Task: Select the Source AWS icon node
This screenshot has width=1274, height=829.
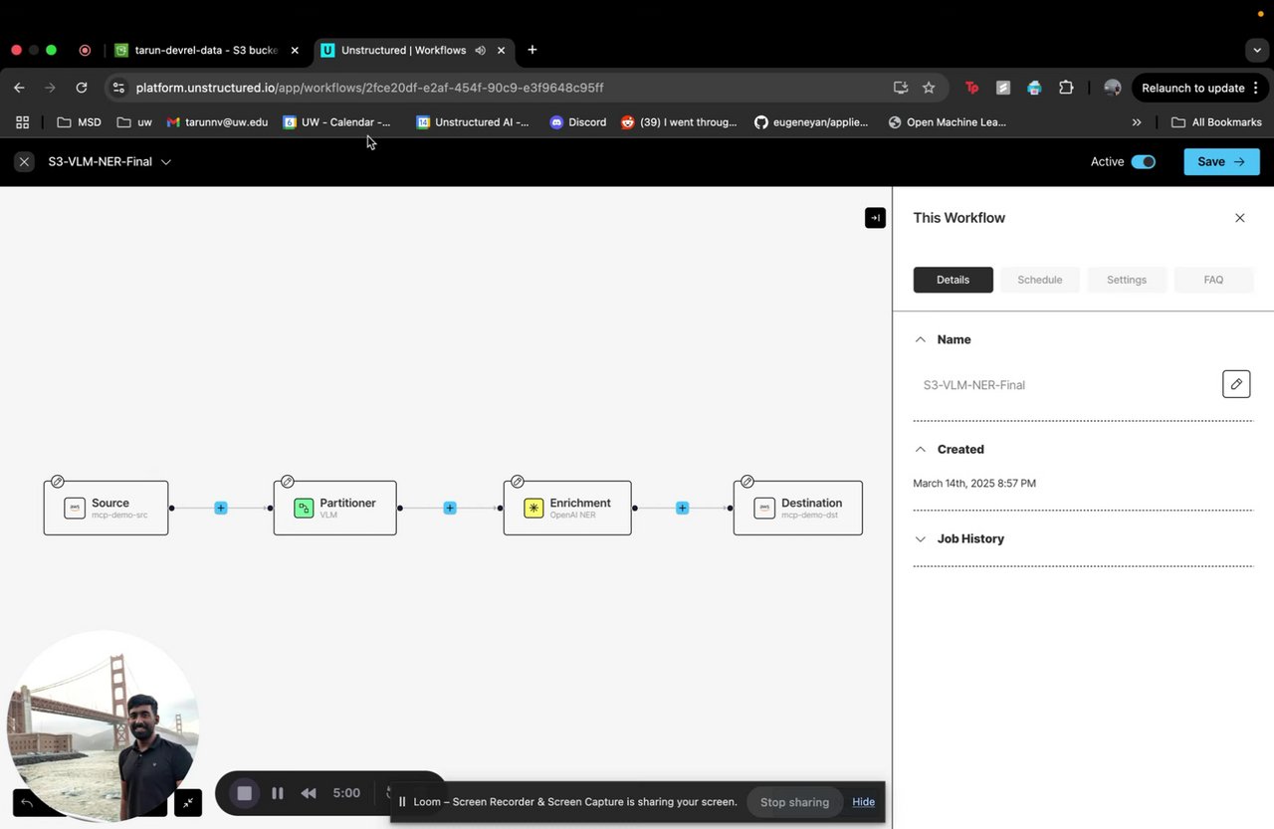Action: [x=75, y=508]
